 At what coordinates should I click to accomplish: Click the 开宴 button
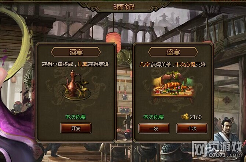76,128
